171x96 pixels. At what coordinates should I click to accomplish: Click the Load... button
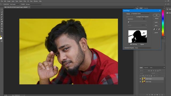pyautogui.click(x=157, y=22)
